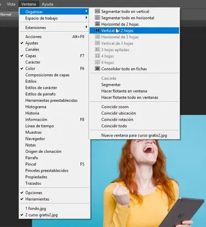
Task: Select Coincidir todo
Action: tap(134, 126)
